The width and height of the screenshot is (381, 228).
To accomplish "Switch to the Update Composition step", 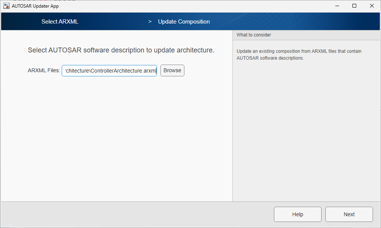I will click(x=184, y=22).
